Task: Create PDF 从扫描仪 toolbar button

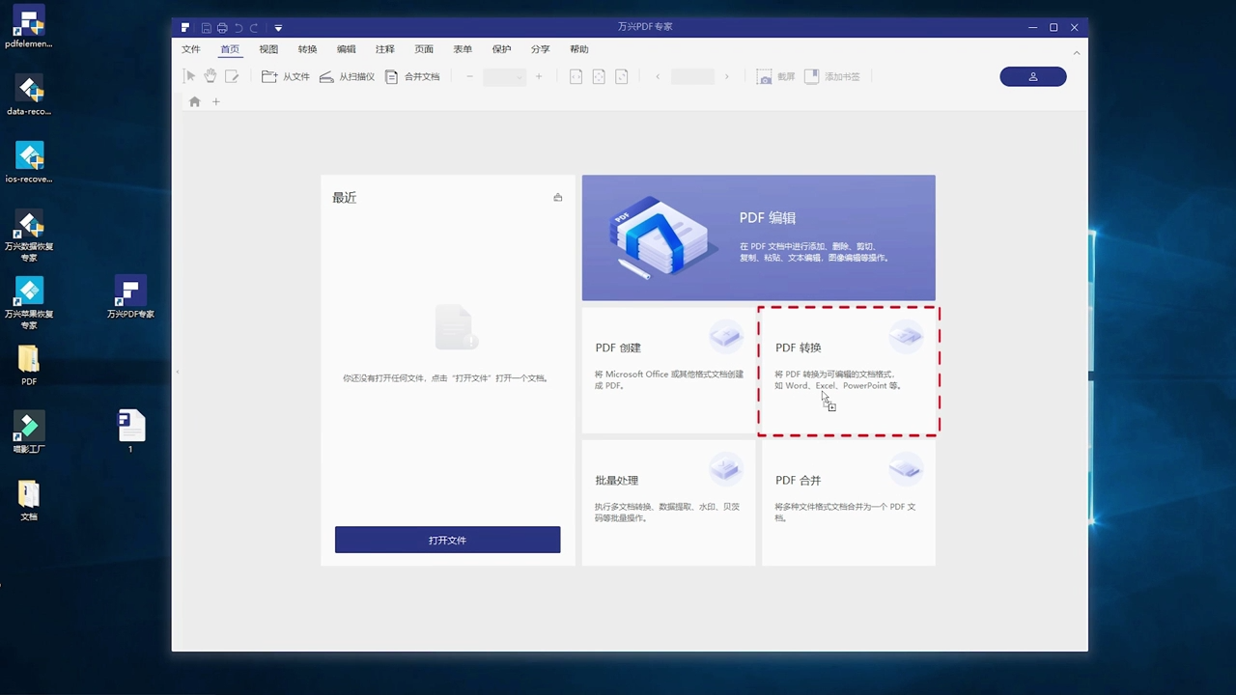Action: coord(347,76)
